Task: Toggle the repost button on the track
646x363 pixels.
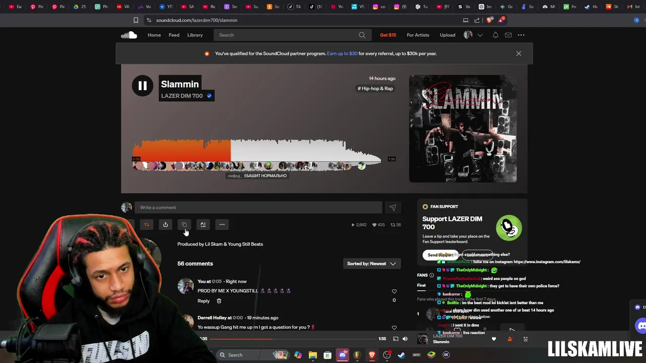Action: [146, 224]
